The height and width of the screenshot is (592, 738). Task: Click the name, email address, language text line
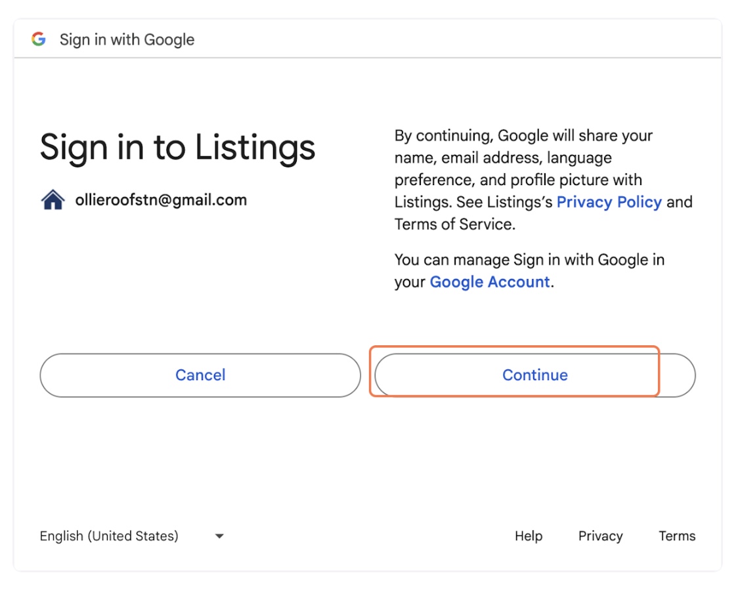(x=503, y=158)
